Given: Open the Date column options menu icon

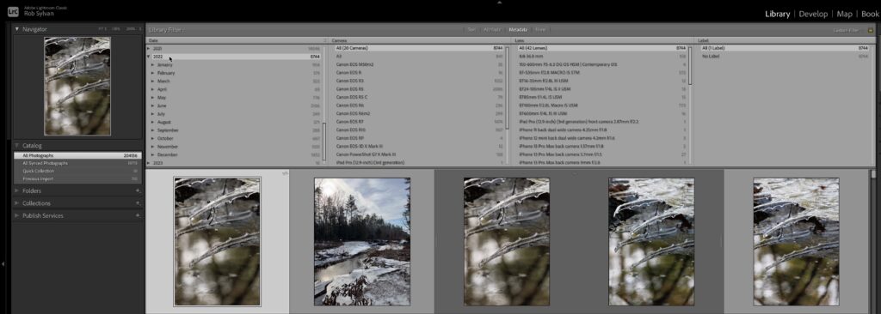Looking at the screenshot, I should (324, 40).
